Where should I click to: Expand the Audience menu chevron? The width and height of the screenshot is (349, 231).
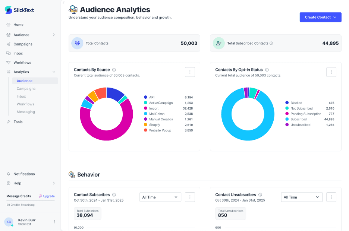coord(53,35)
